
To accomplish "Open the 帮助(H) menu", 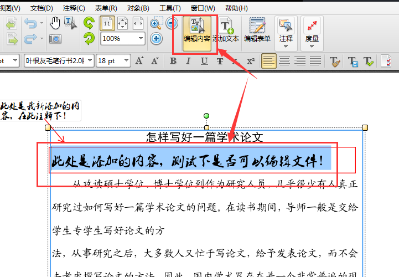I will [236, 8].
